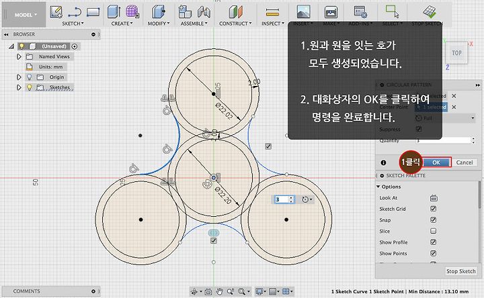Activate the Measure ruler icon
The width and height of the screenshot is (484, 298).
[x=272, y=12]
